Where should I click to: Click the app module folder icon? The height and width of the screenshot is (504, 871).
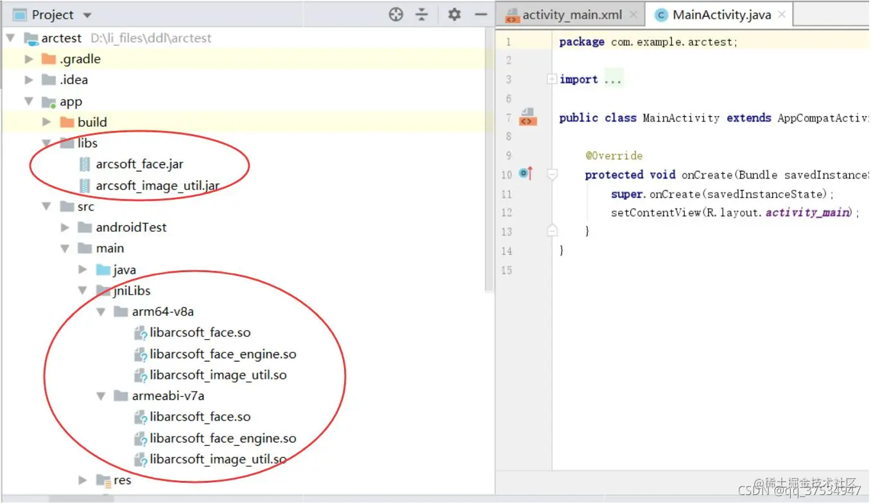49,101
